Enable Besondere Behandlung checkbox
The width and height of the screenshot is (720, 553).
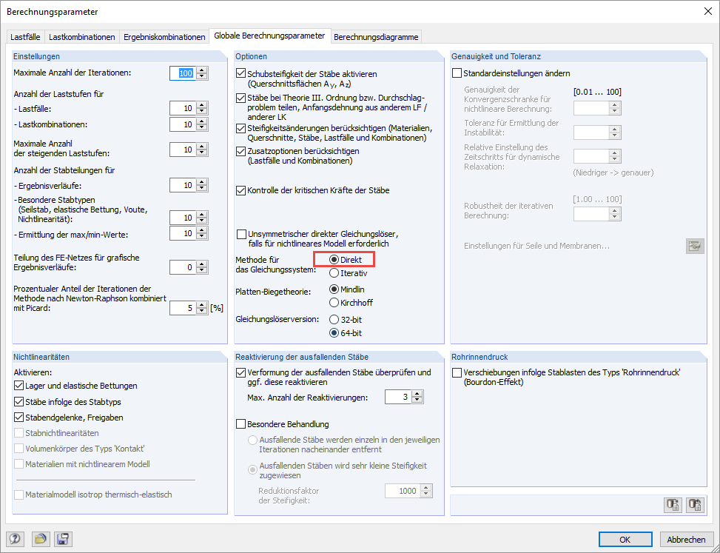[x=240, y=424]
